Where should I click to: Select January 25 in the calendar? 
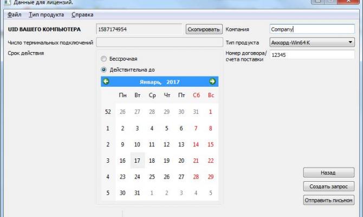click(152, 177)
